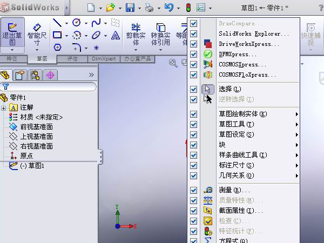The image size is (324, 243).
Task: Click the Save floppy disk icon
Action: pos(130,8)
